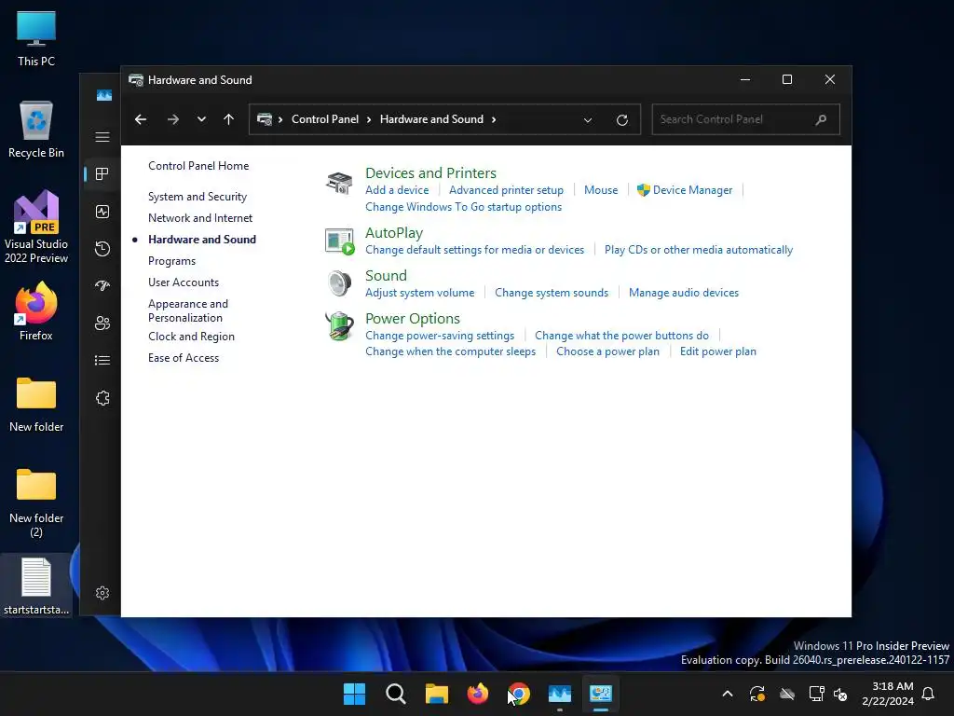954x716 pixels.
Task: Click Edit power plan link
Action: point(718,351)
